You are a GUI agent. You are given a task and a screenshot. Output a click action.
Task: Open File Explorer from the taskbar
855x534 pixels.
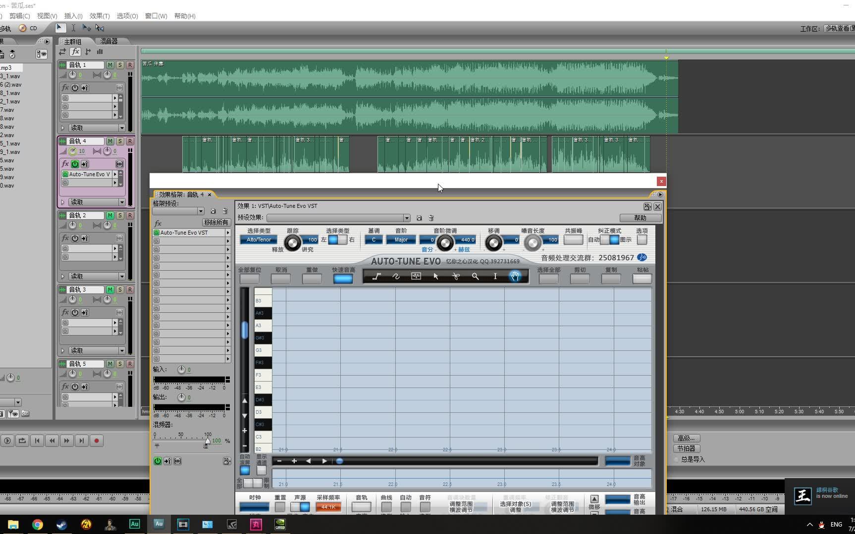point(13,524)
